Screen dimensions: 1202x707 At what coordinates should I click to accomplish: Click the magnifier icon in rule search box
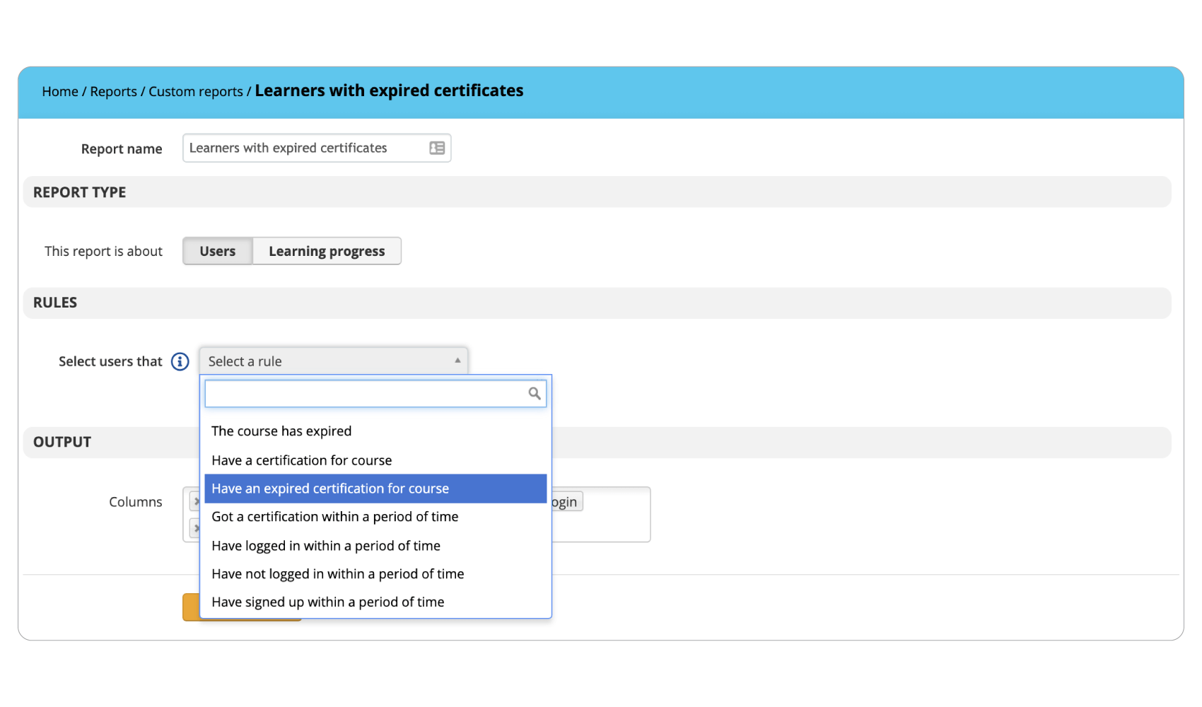pyautogui.click(x=535, y=394)
